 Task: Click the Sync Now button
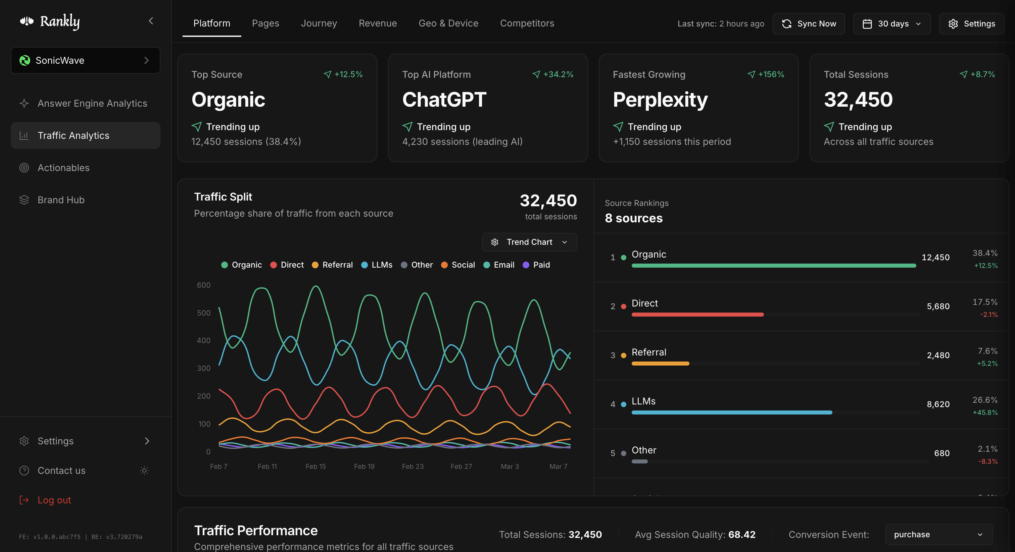coord(809,23)
